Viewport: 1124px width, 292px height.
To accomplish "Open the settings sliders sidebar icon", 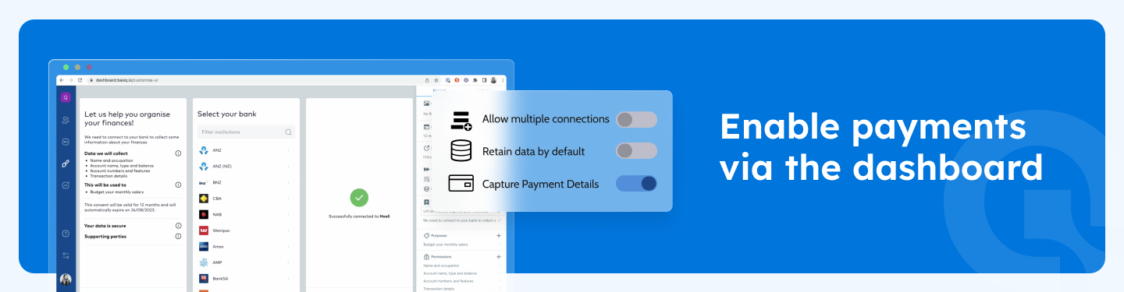I will (66, 255).
